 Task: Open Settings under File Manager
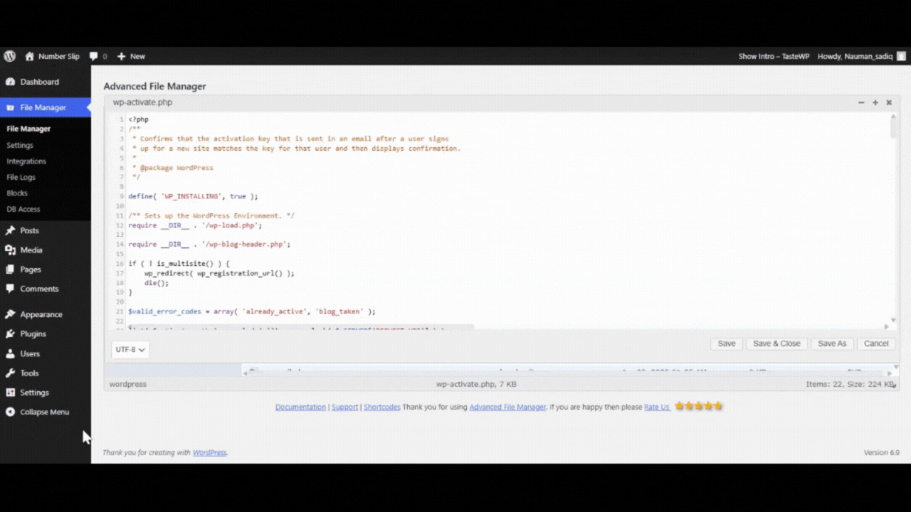(20, 145)
